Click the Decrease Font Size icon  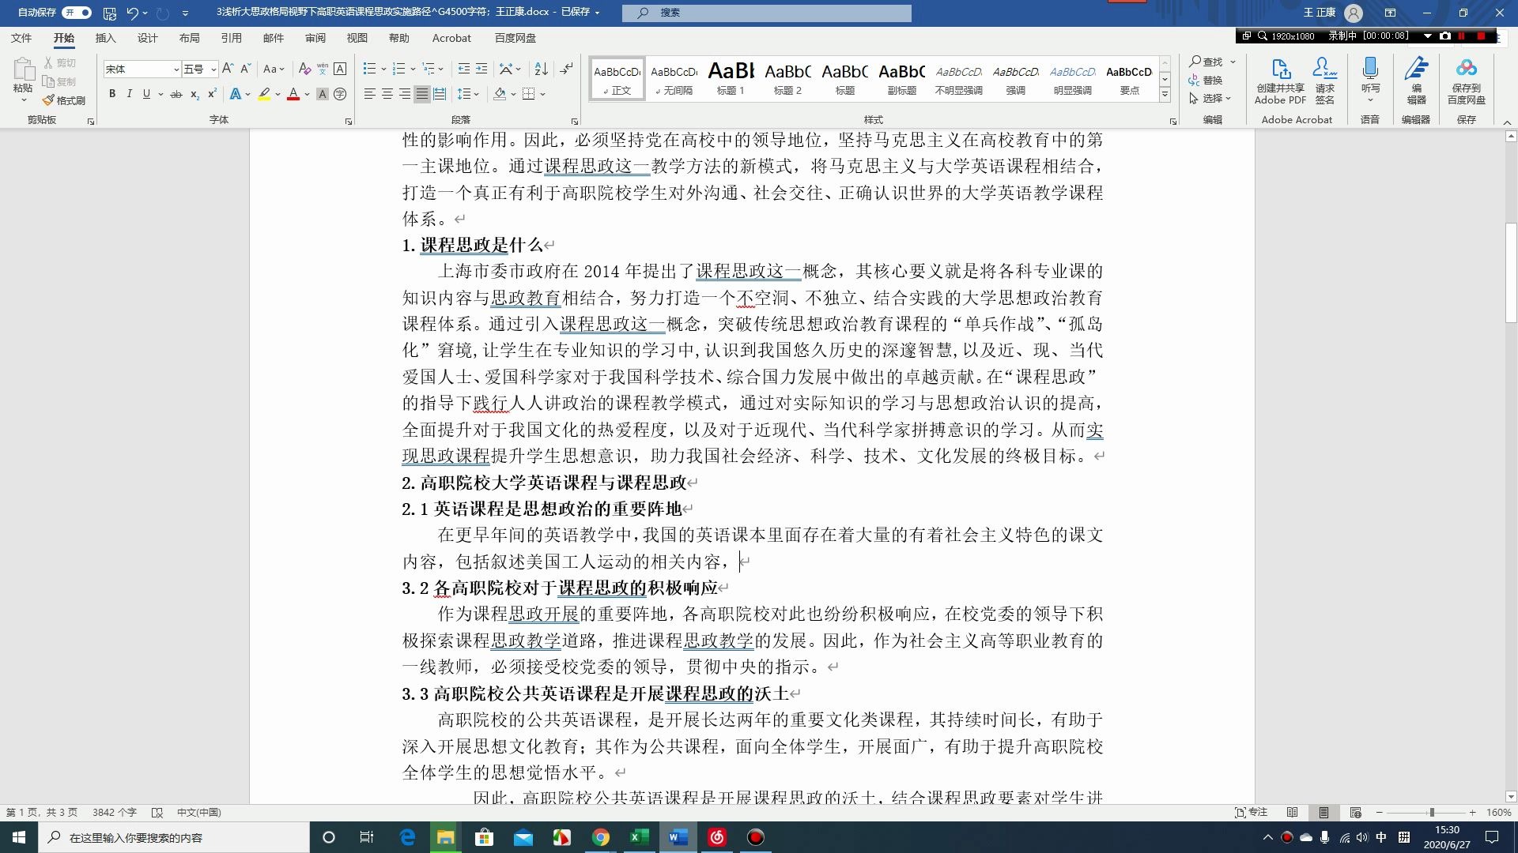245,69
